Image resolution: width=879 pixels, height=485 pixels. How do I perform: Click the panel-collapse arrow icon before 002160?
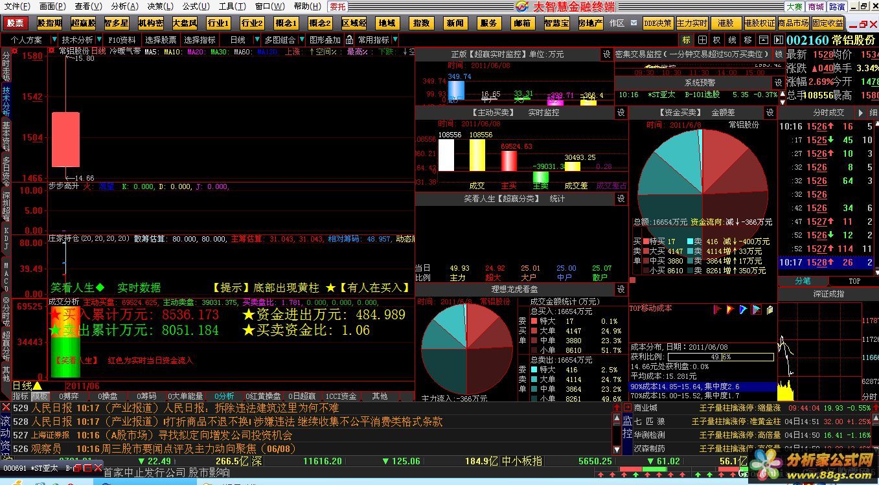(x=777, y=39)
